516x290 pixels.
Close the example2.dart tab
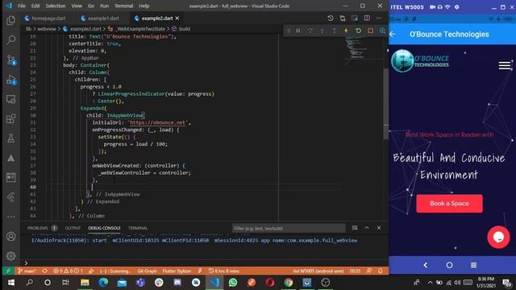pos(177,18)
